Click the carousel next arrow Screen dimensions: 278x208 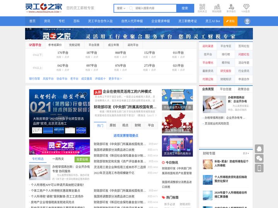[85, 94]
